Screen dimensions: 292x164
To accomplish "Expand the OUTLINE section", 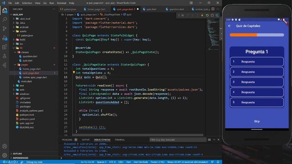I will [x=17, y=154].
